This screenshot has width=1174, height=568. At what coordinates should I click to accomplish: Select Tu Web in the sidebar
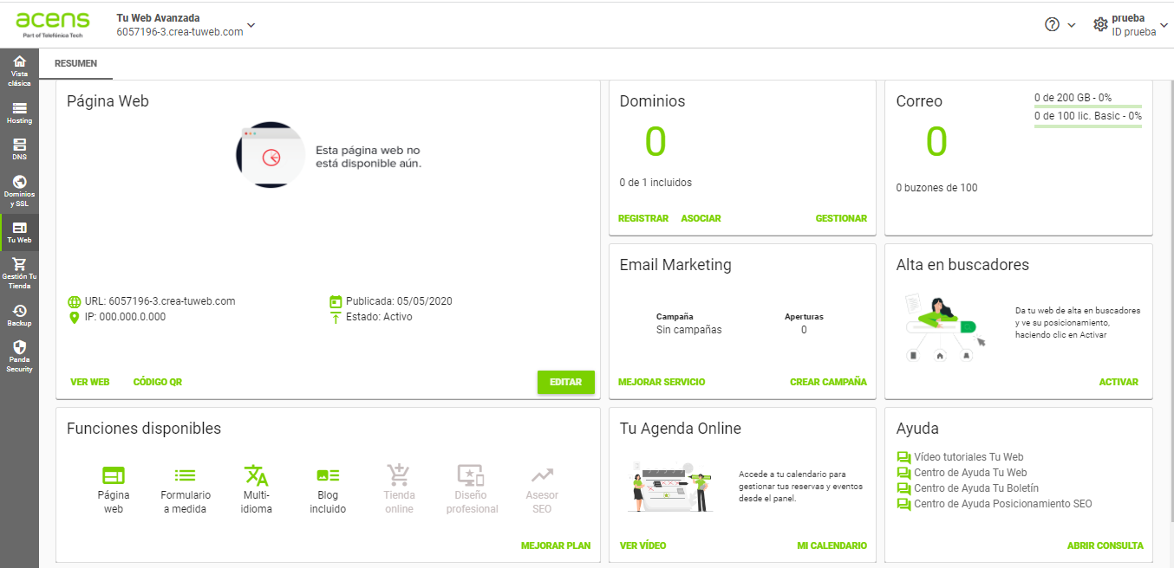click(x=19, y=232)
